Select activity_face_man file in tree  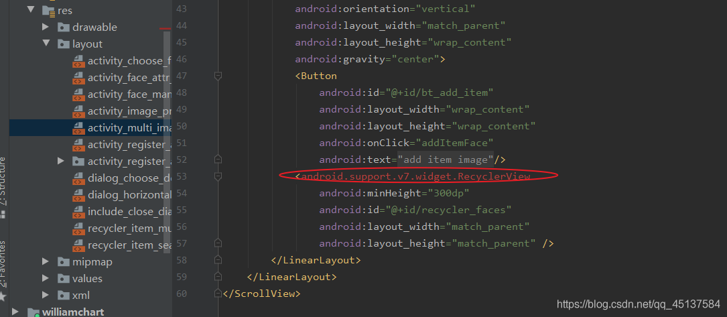coord(129,94)
